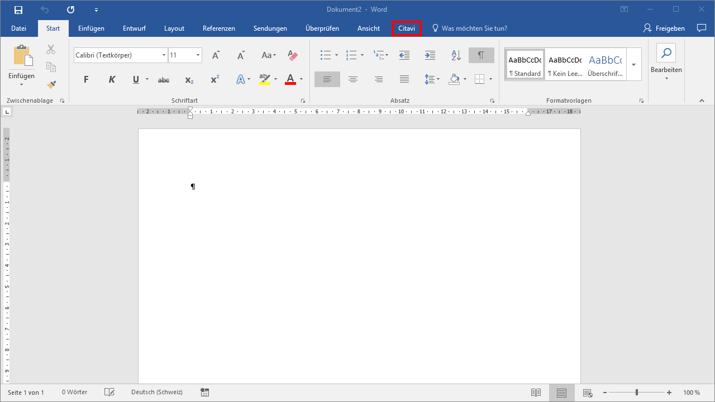Open the font size dropdown
Image resolution: width=715 pixels, height=402 pixels.
[198, 55]
